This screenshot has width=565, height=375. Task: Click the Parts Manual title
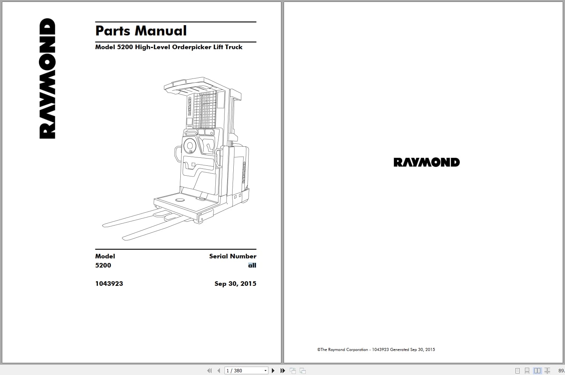(x=141, y=30)
